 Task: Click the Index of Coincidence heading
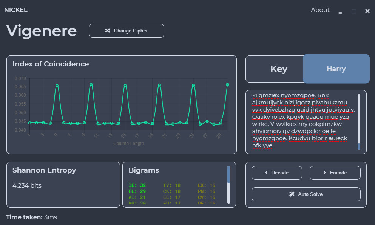(51, 64)
